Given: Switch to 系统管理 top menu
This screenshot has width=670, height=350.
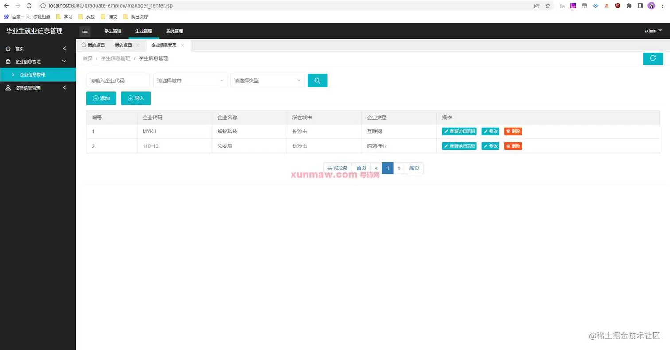Looking at the screenshot, I should (x=174, y=31).
